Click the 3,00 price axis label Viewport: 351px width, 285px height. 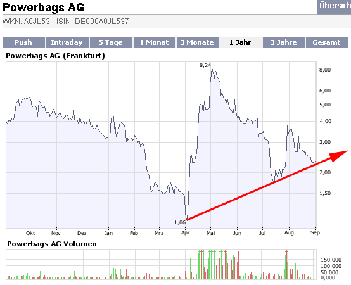pos(325,142)
